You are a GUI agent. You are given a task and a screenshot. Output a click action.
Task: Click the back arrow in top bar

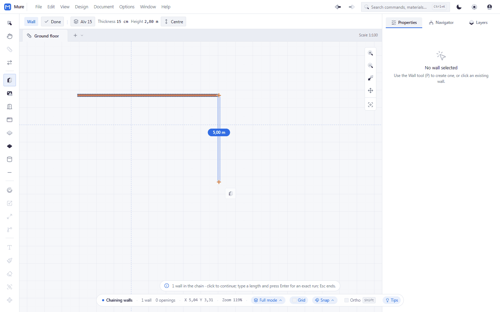click(x=338, y=7)
